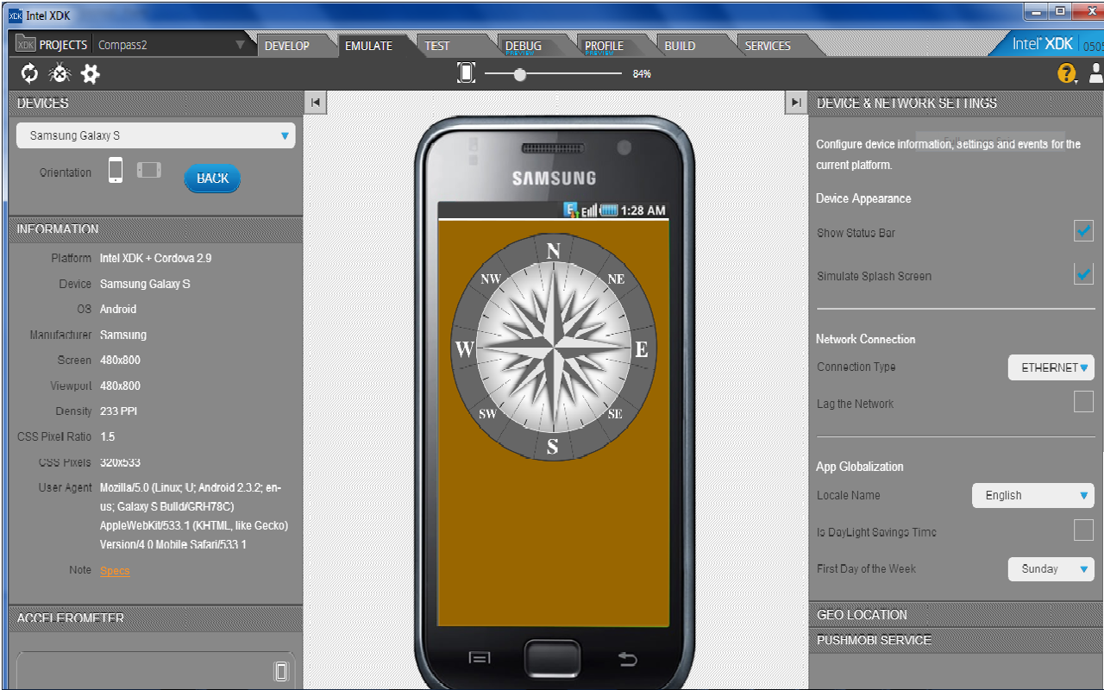Select portrait orientation icon
The height and width of the screenshot is (690, 1104).
(116, 170)
